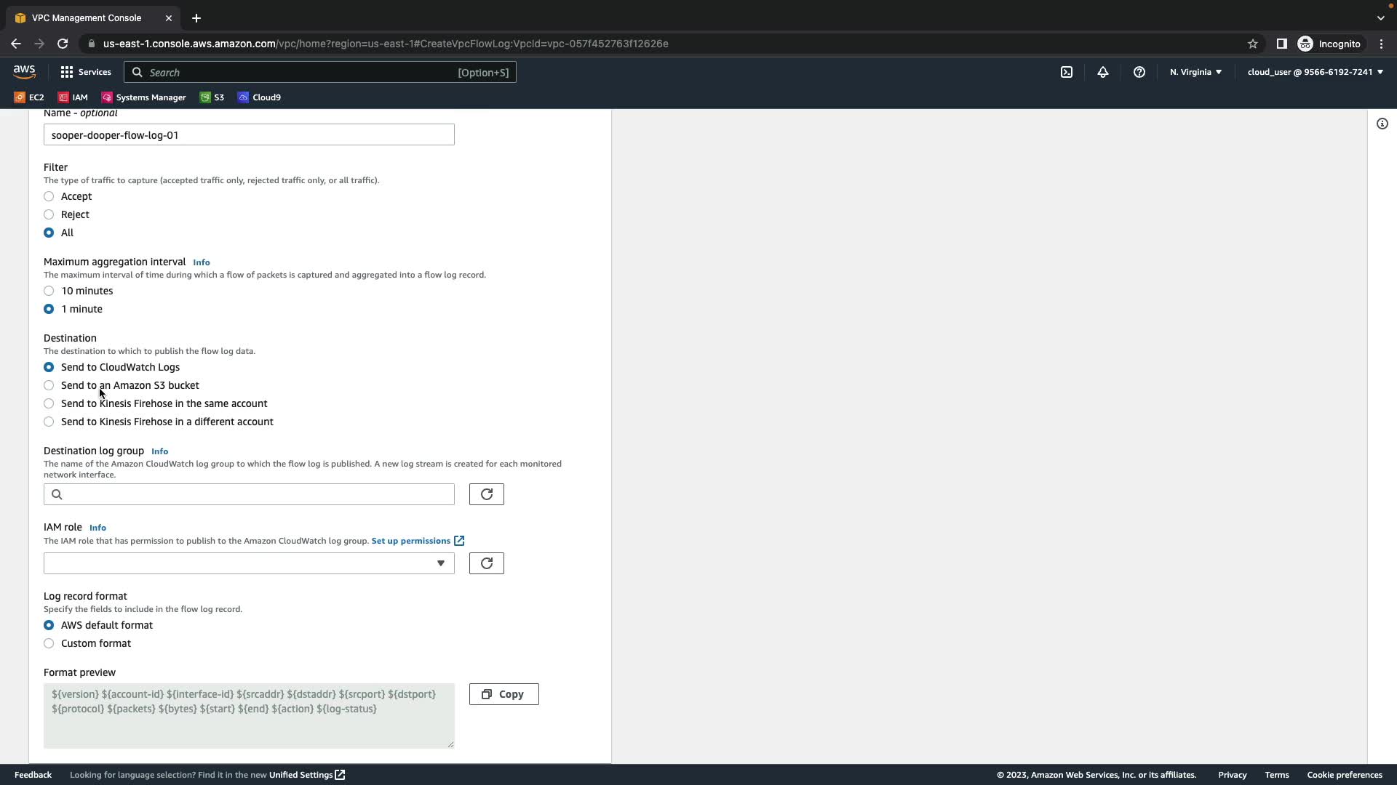Refresh the IAM role list
The image size is (1397, 785).
tap(486, 563)
